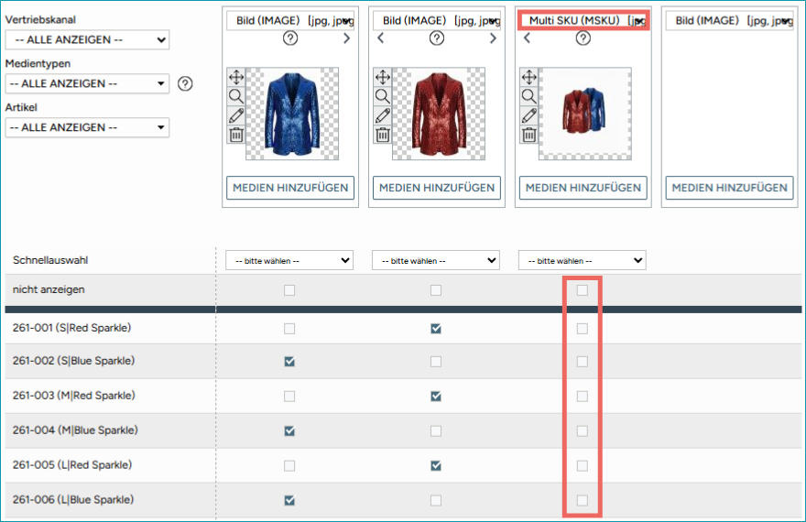
Task: Open help icon in red jacket media card
Action: click(x=437, y=38)
